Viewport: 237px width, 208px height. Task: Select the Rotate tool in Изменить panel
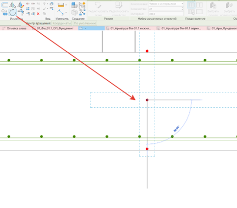click(x=13, y=12)
